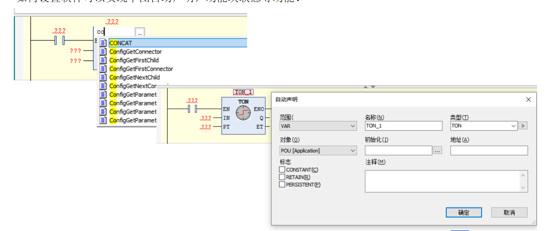Click the TON timer clock icon
550x231 pixels.
(243, 113)
